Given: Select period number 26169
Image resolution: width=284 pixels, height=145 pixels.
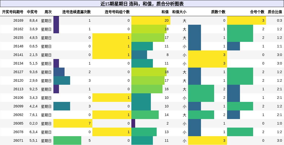Looking at the screenshot, I should coord(18,21).
